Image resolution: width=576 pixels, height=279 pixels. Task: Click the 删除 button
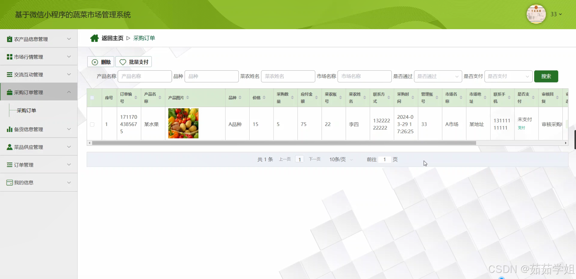click(x=101, y=62)
